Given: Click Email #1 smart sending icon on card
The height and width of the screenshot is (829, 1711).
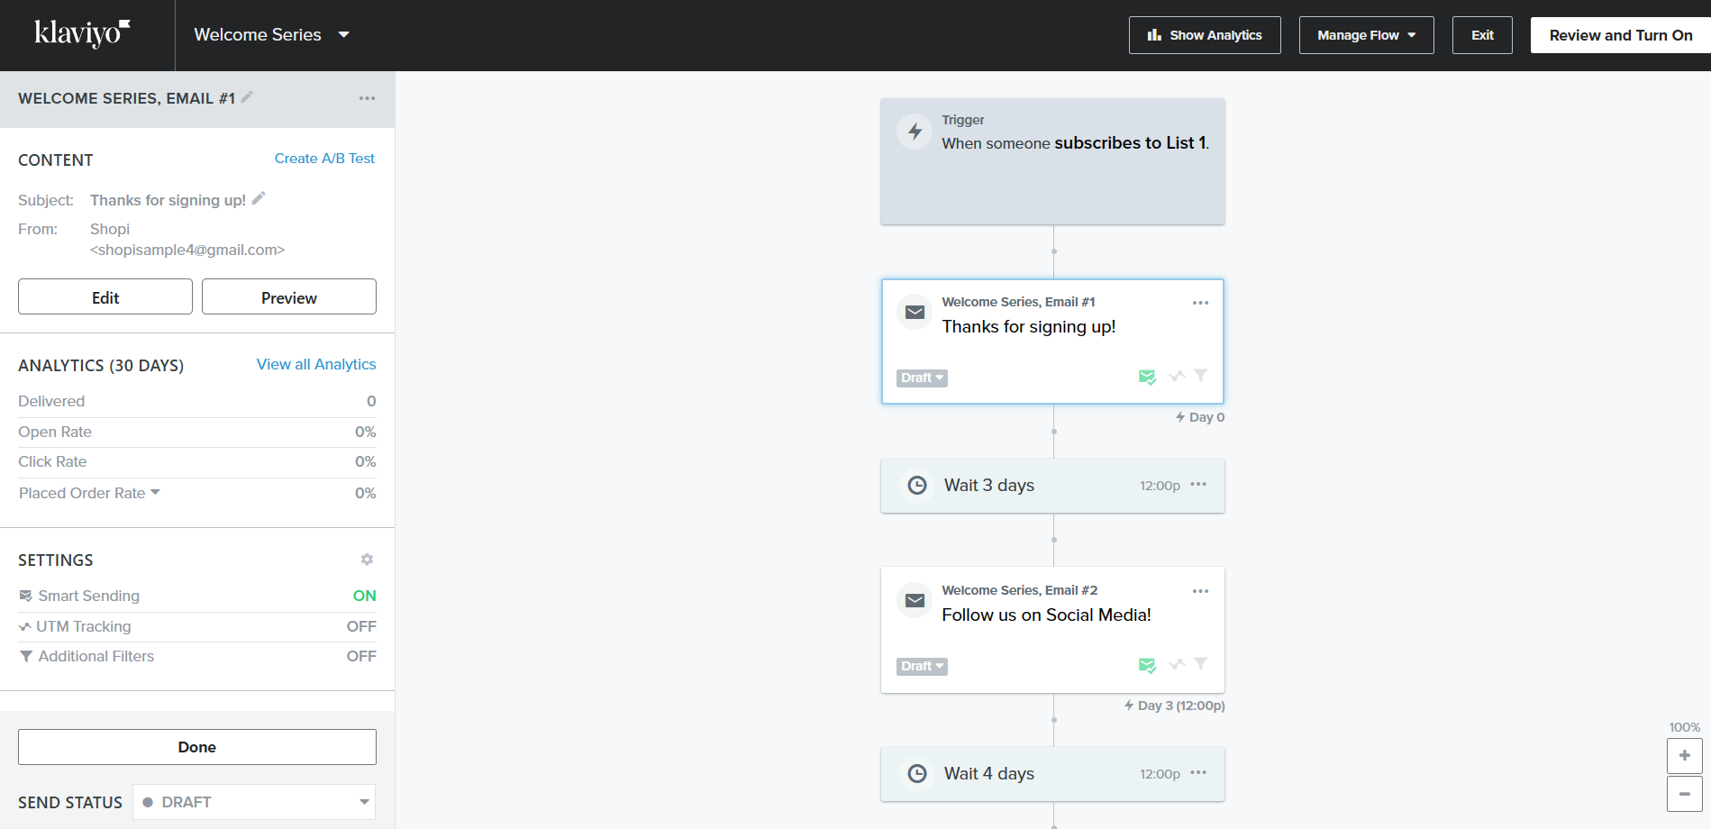Looking at the screenshot, I should pos(1147,377).
